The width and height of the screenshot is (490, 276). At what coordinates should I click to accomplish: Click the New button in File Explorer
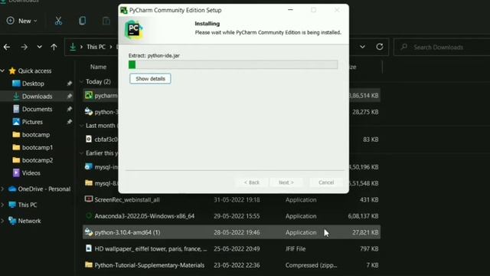[22, 21]
